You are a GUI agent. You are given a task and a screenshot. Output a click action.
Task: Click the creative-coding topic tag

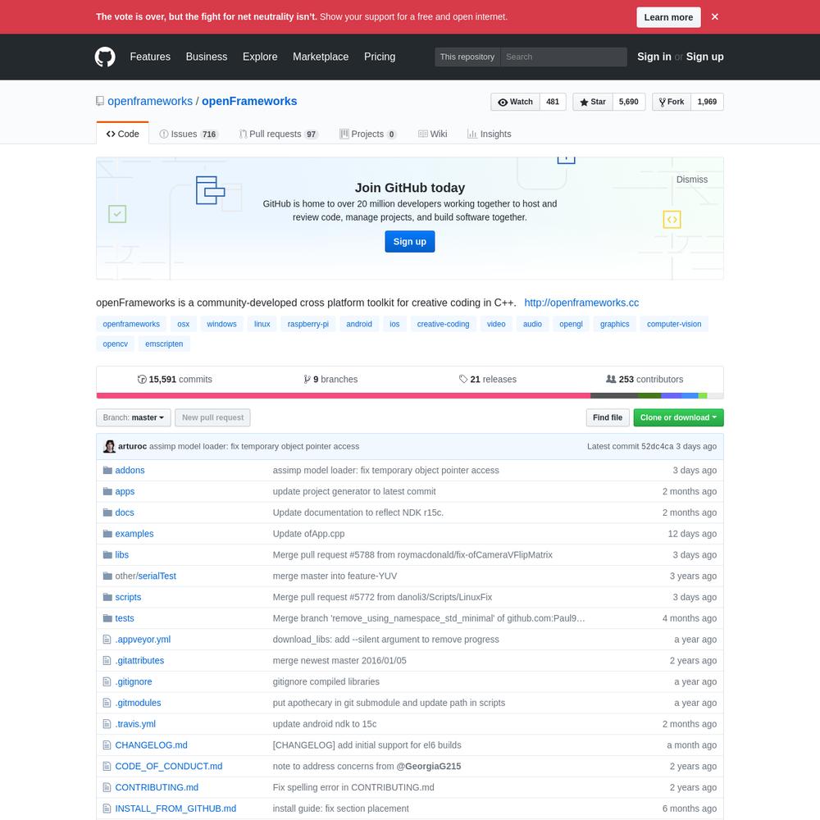click(443, 324)
